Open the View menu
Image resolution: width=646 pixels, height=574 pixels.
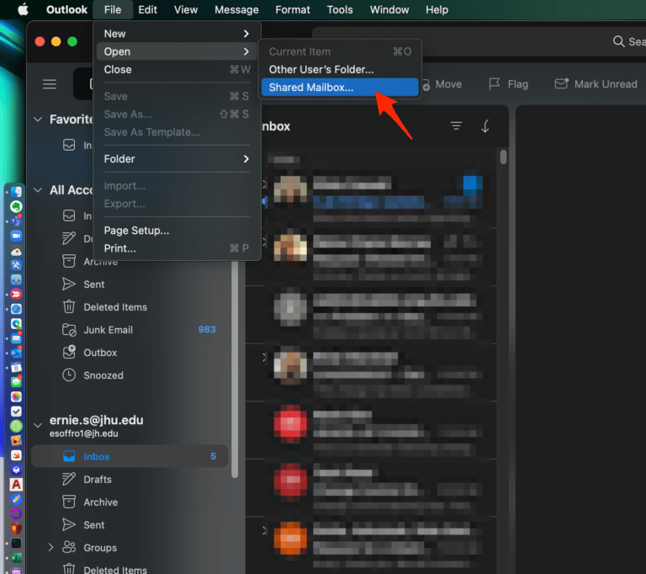[x=186, y=9]
